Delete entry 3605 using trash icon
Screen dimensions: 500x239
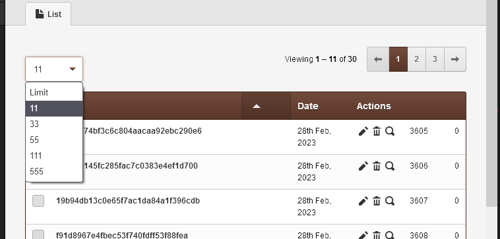point(377,131)
